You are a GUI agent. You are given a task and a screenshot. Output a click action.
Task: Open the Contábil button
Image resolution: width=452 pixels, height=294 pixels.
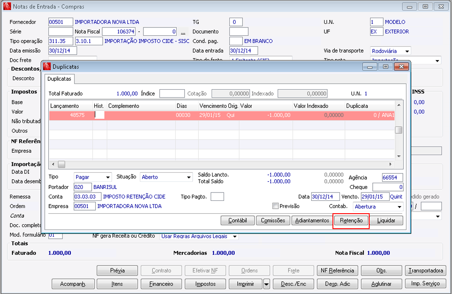click(238, 220)
